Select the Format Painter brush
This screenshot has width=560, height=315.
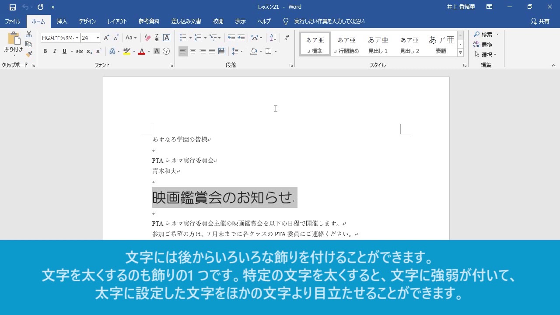pyautogui.click(x=29, y=54)
